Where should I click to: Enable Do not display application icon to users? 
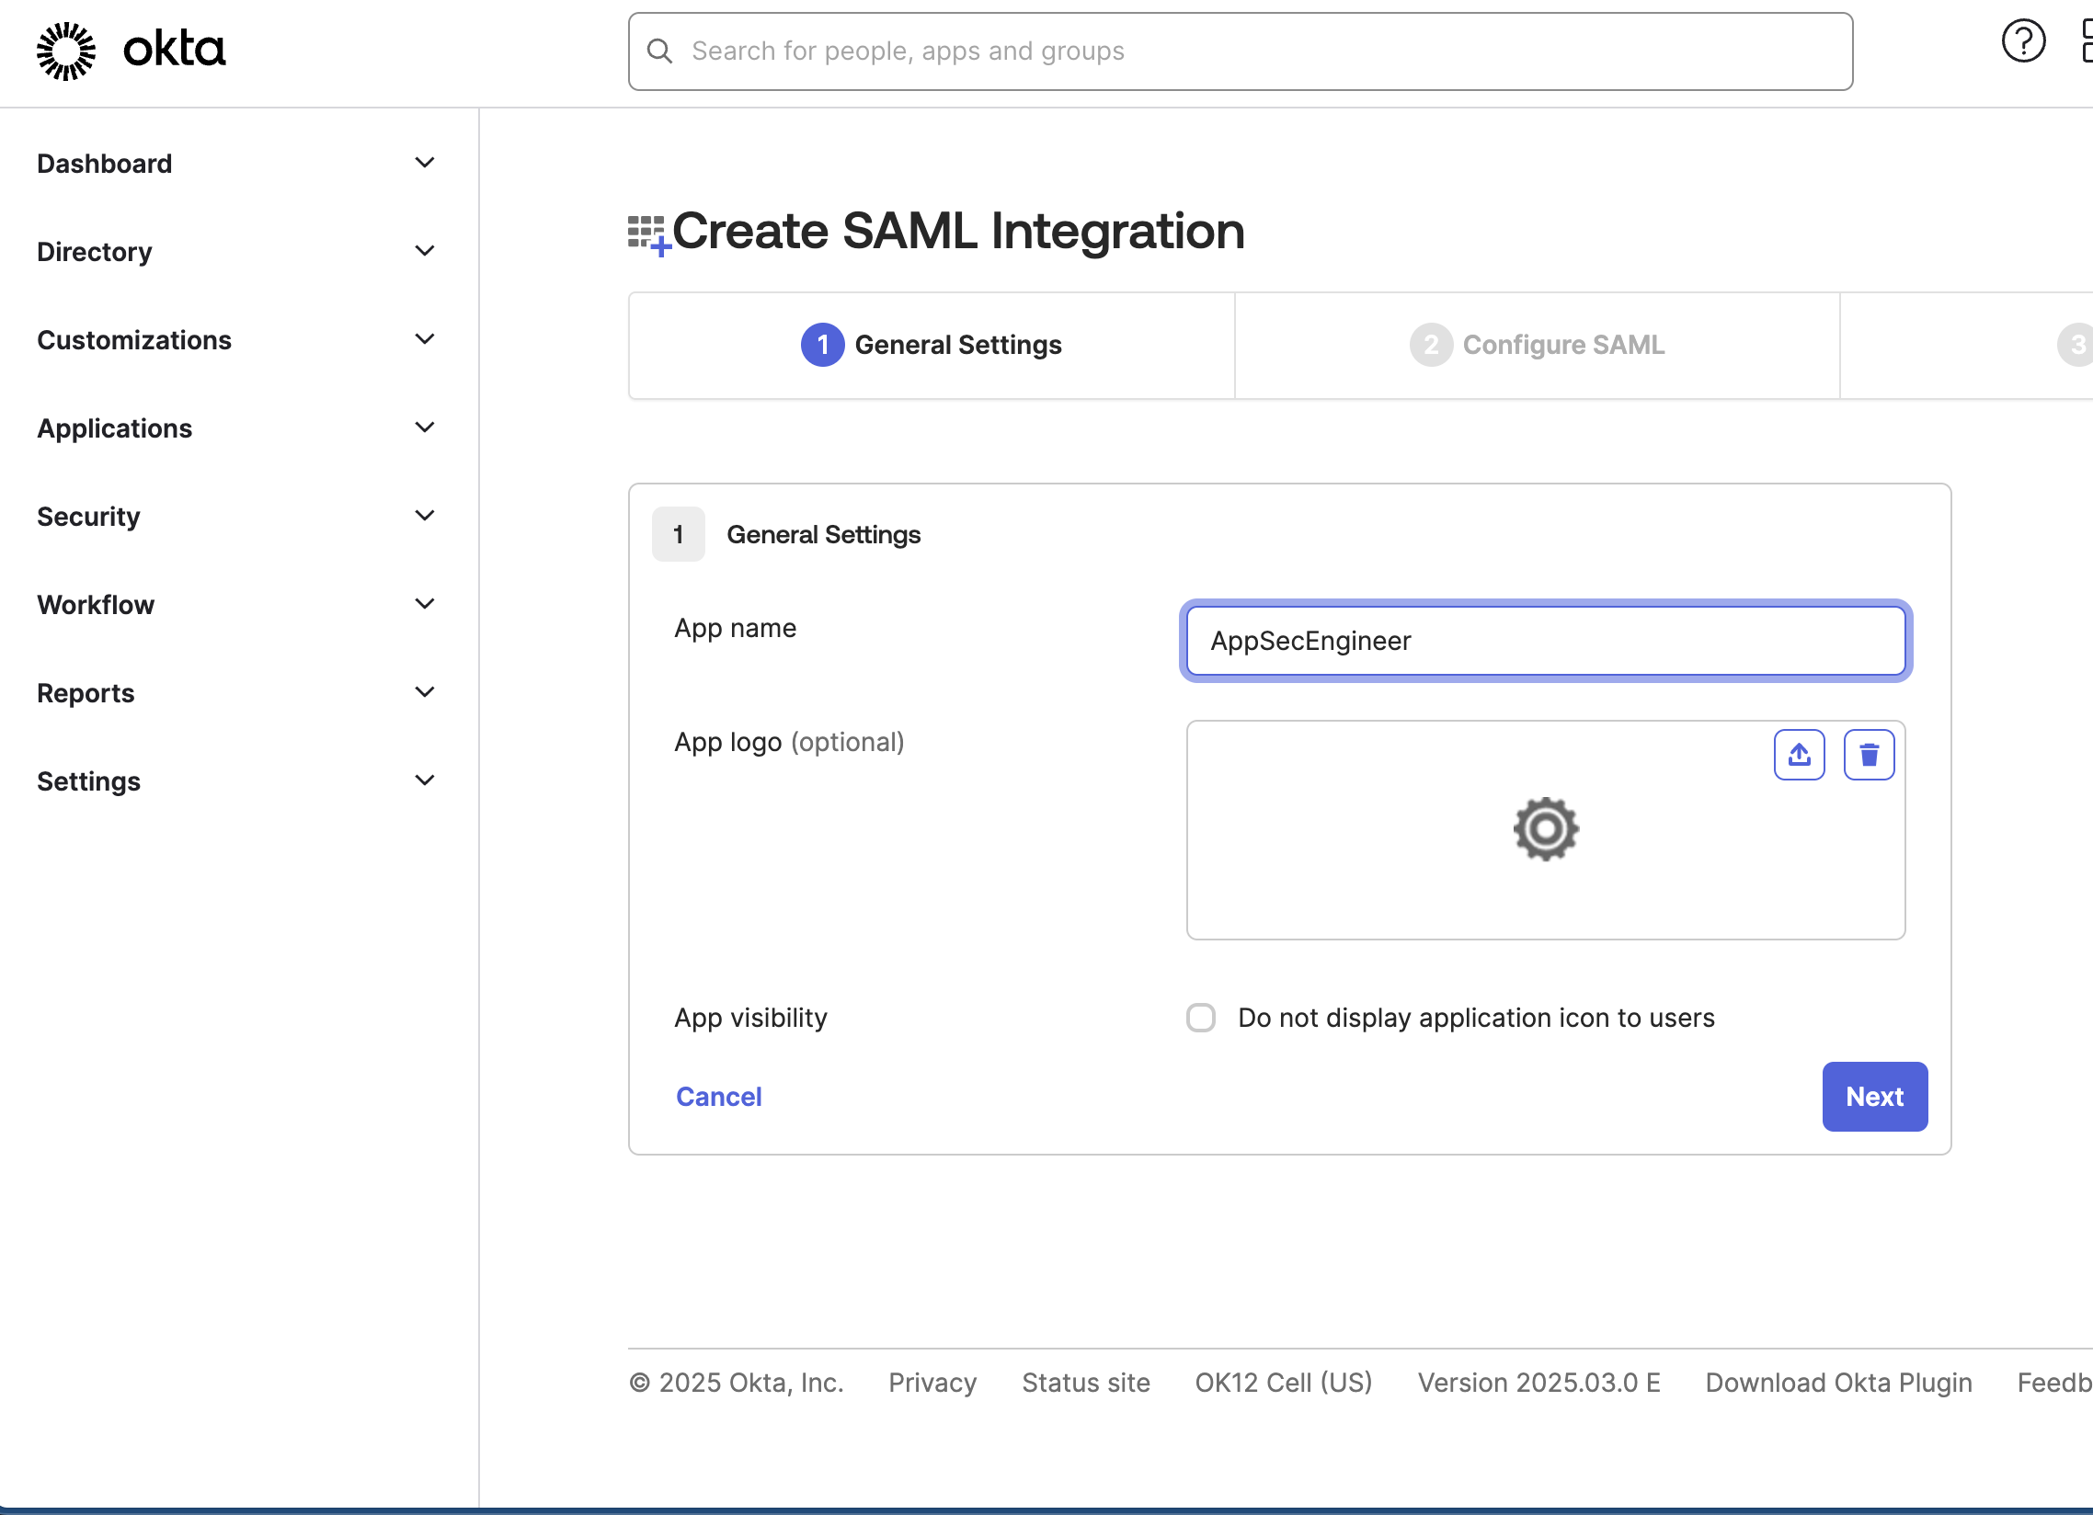pyautogui.click(x=1201, y=1017)
